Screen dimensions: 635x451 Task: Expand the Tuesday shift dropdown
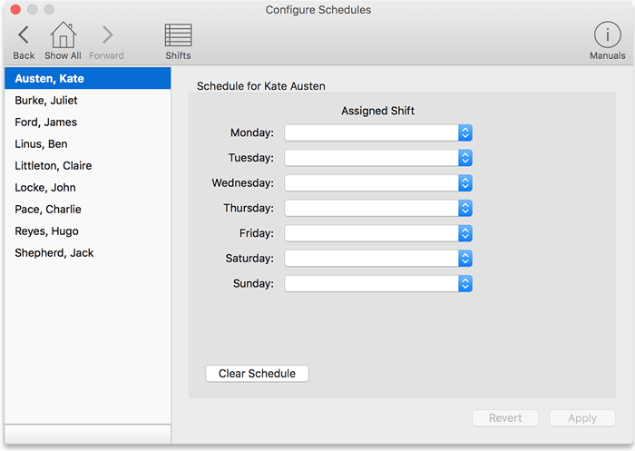click(x=378, y=158)
